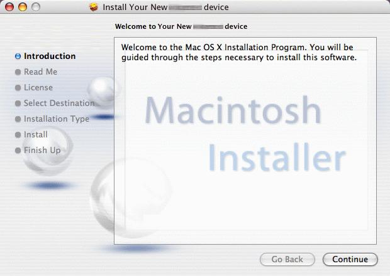Click the gray bullet beside Install

(18, 135)
